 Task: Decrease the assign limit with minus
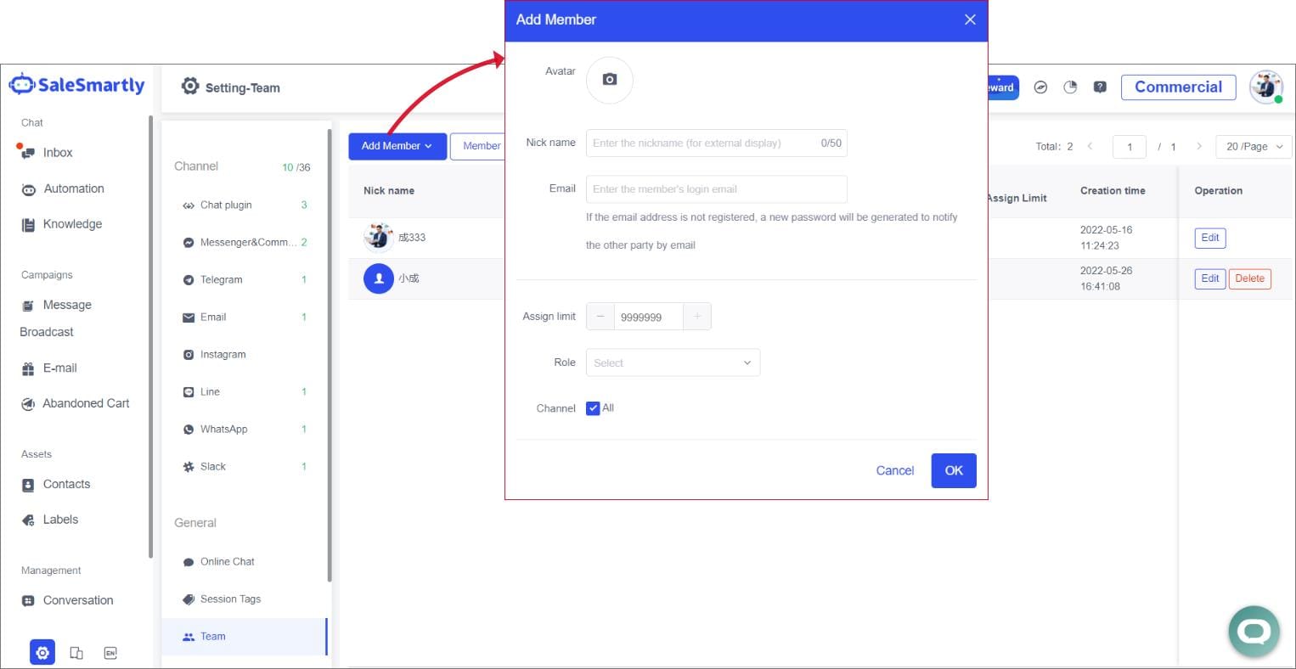click(x=600, y=317)
